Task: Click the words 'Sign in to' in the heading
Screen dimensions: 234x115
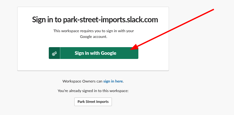Action: 47,19
